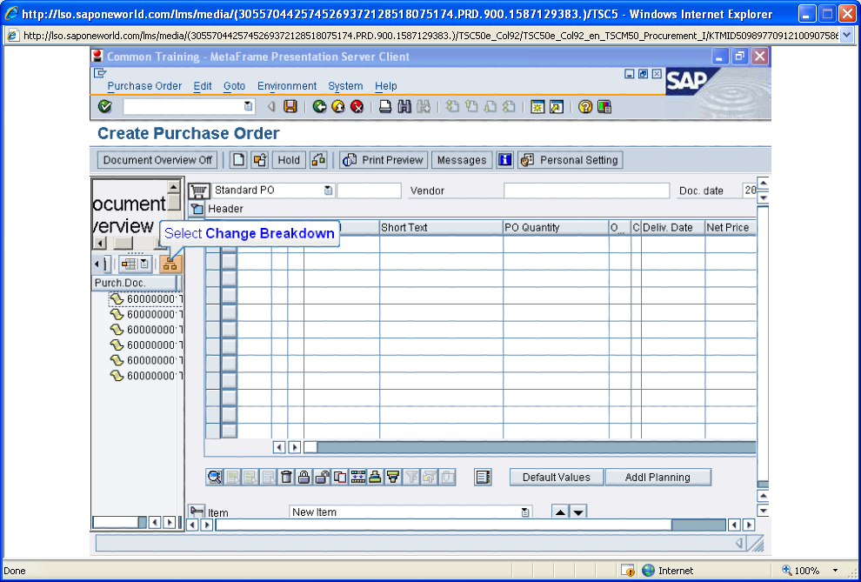Click the purchase order number field after Standard PO

pyautogui.click(x=369, y=191)
